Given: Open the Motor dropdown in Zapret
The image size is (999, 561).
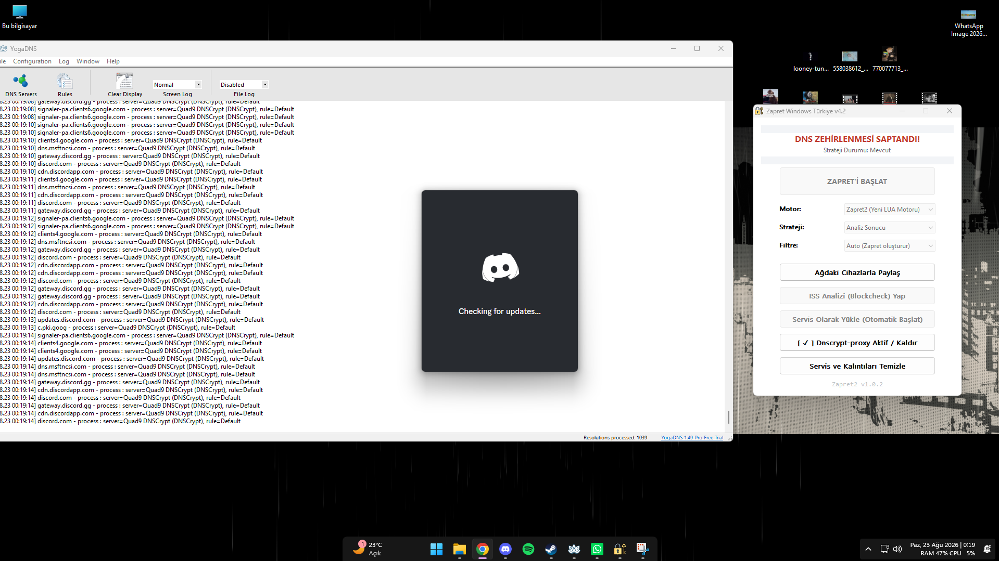Looking at the screenshot, I should 890,210.
